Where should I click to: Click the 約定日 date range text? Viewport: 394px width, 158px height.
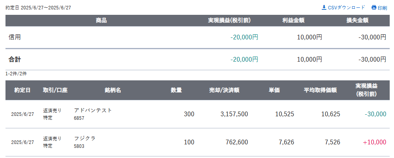pyautogui.click(x=38, y=8)
